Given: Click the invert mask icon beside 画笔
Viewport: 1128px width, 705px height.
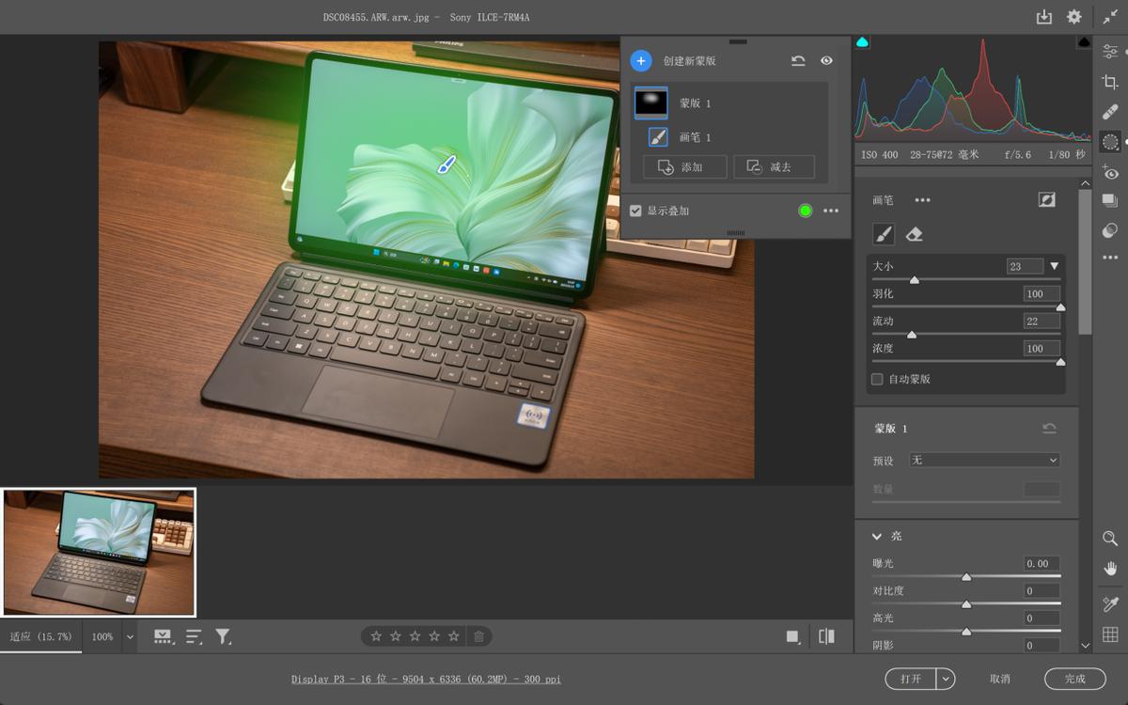Looking at the screenshot, I should click(1046, 200).
